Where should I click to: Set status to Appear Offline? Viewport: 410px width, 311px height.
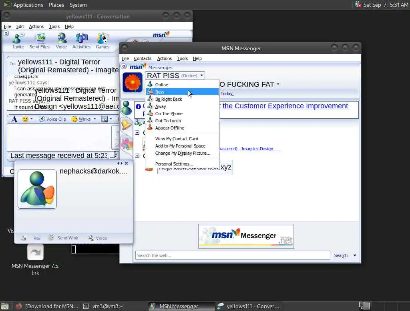[x=182, y=128]
